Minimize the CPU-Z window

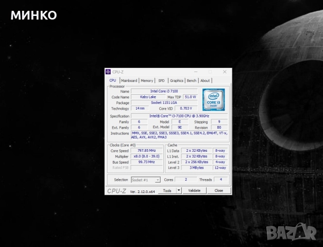(x=196, y=72)
